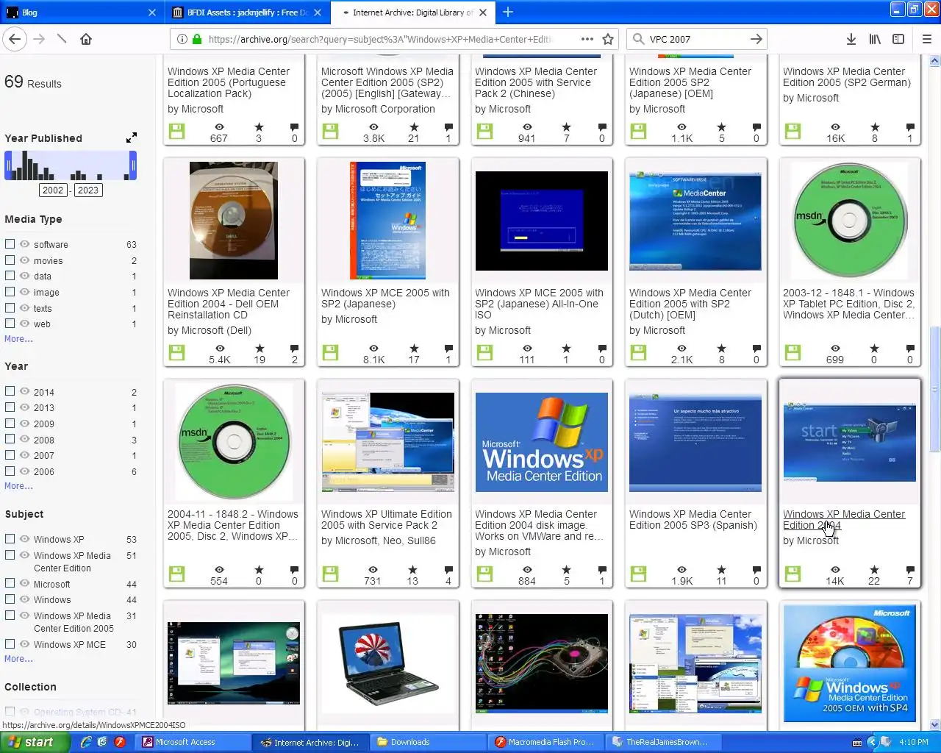Select the Internet Archive tab
The width and height of the screenshot is (941, 753).
[x=412, y=12]
